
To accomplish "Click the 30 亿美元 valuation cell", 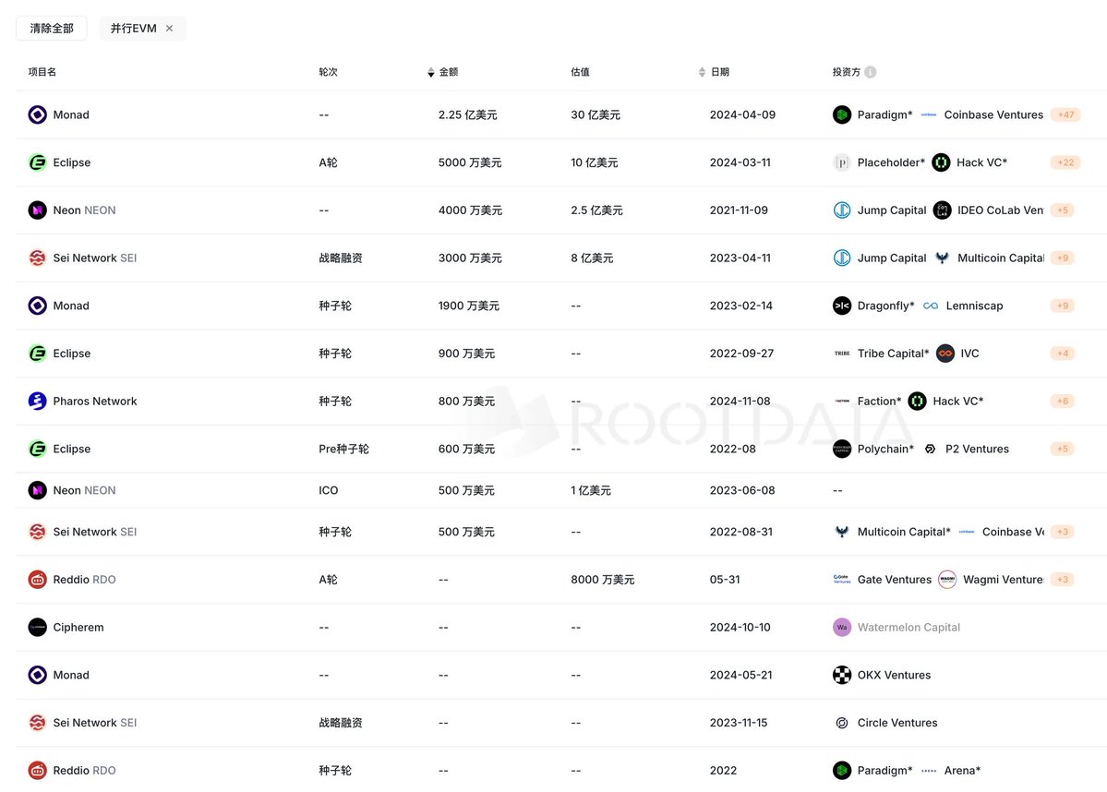I will pyautogui.click(x=596, y=114).
